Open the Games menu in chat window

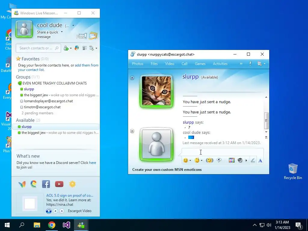[x=200, y=64]
